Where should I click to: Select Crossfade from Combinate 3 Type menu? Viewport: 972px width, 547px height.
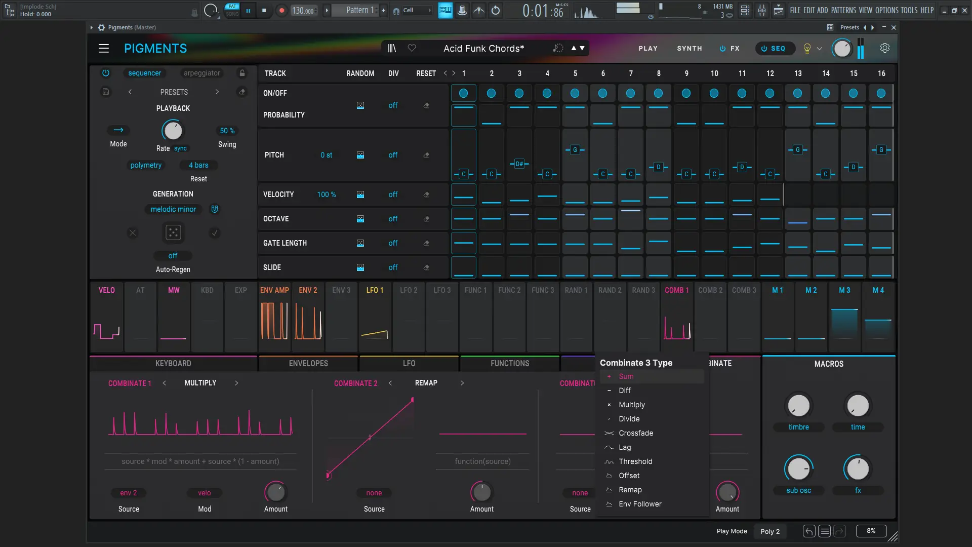point(635,433)
